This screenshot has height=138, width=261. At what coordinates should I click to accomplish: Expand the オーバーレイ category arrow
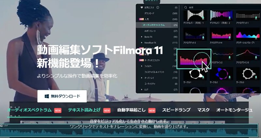click(x=142, y=78)
